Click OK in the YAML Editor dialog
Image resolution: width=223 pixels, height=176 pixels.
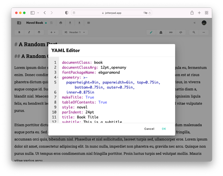pos(164,129)
